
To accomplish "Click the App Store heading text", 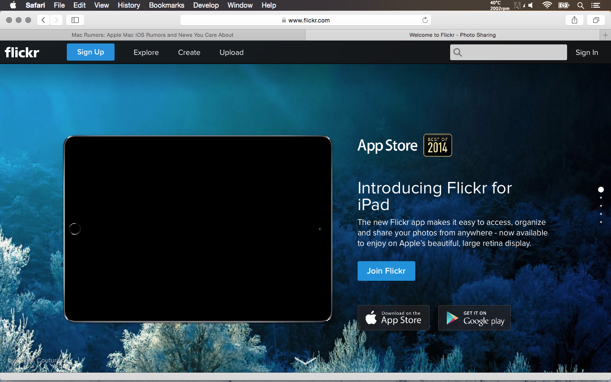I will (x=388, y=146).
